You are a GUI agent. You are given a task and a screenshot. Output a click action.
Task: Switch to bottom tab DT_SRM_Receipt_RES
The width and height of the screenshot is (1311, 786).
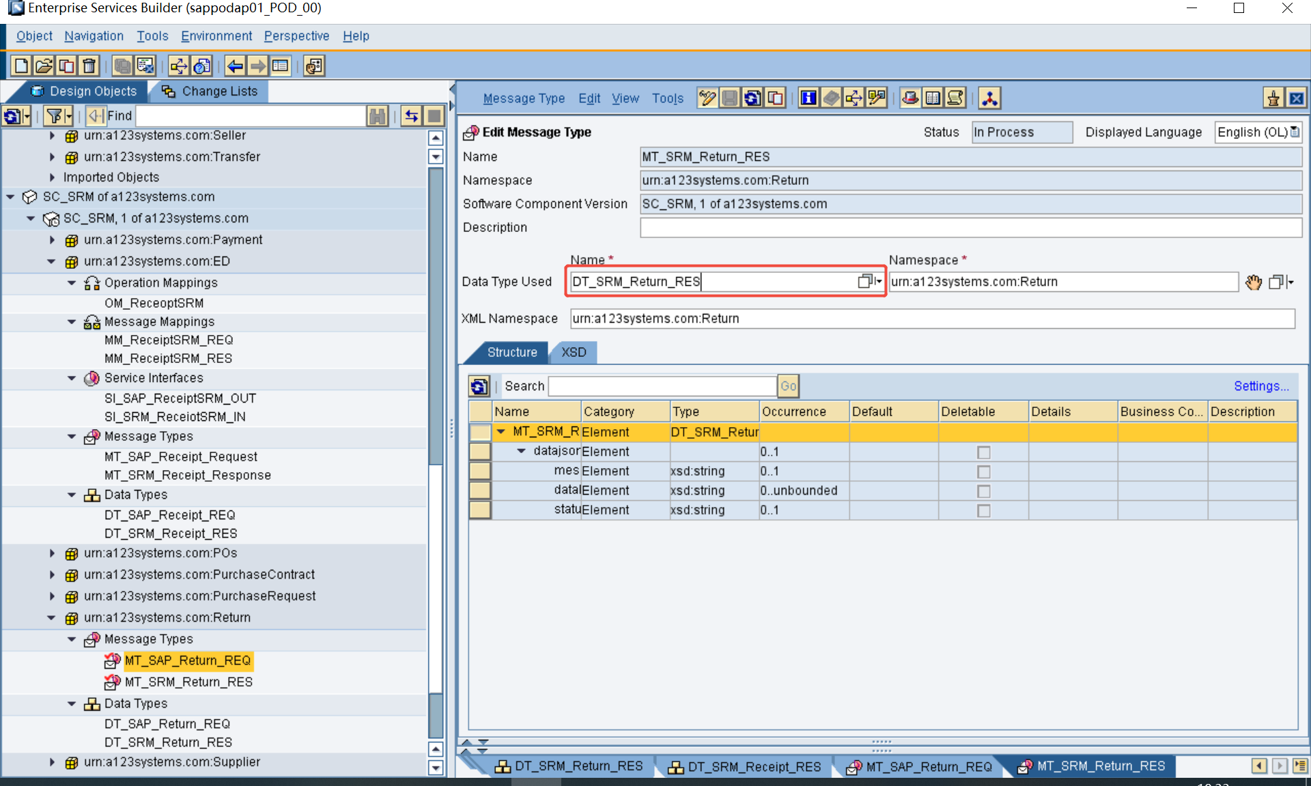click(744, 767)
